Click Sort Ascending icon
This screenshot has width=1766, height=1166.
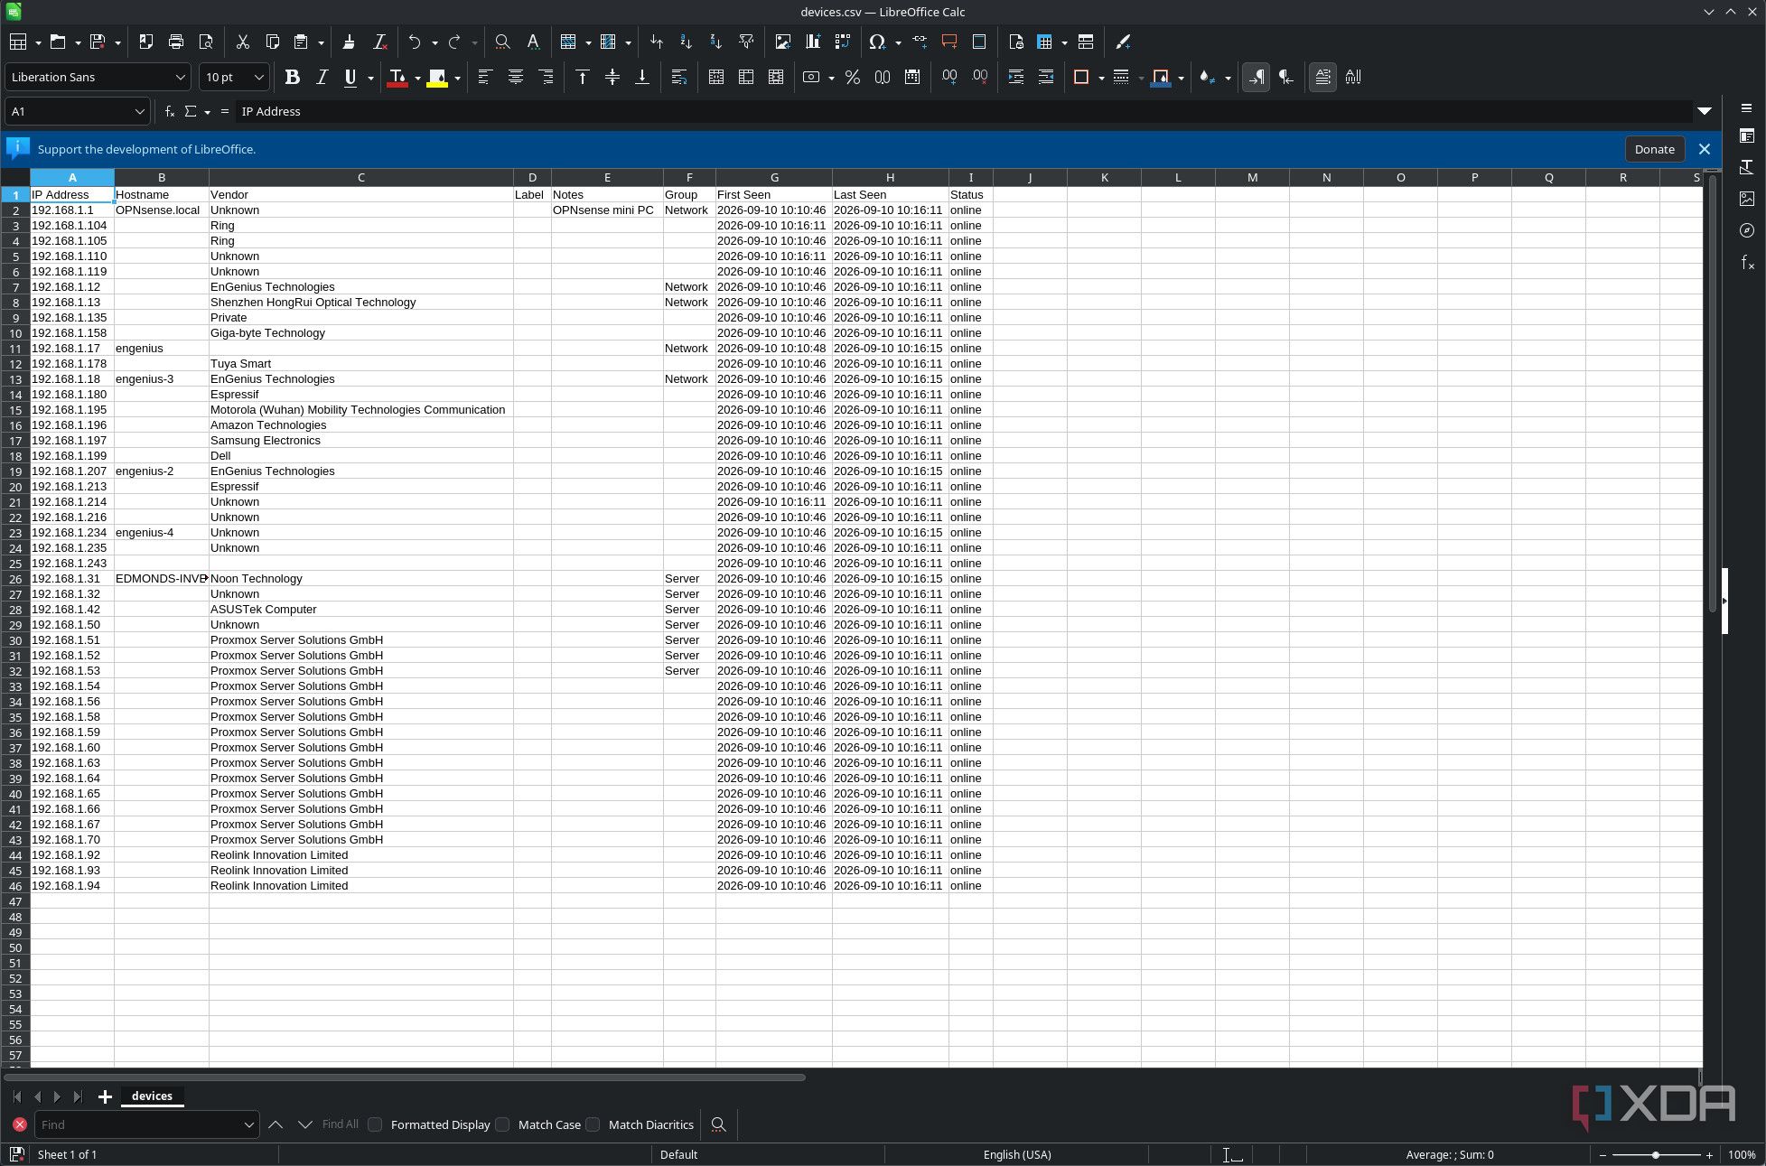click(687, 42)
